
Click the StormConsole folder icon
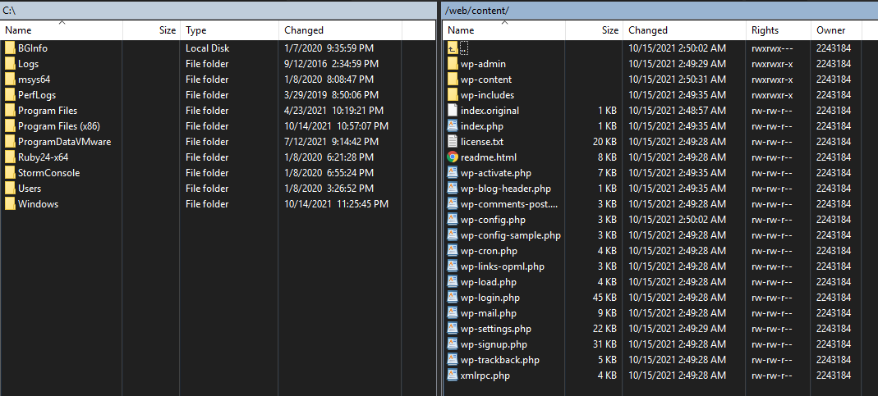tap(10, 173)
